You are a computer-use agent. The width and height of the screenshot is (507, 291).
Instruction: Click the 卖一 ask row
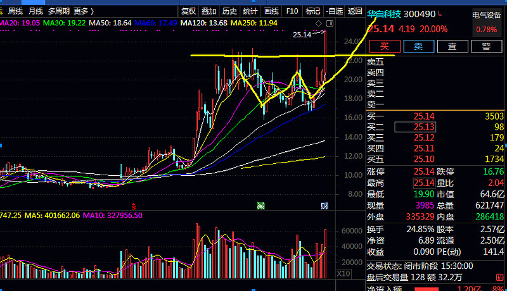435,104
